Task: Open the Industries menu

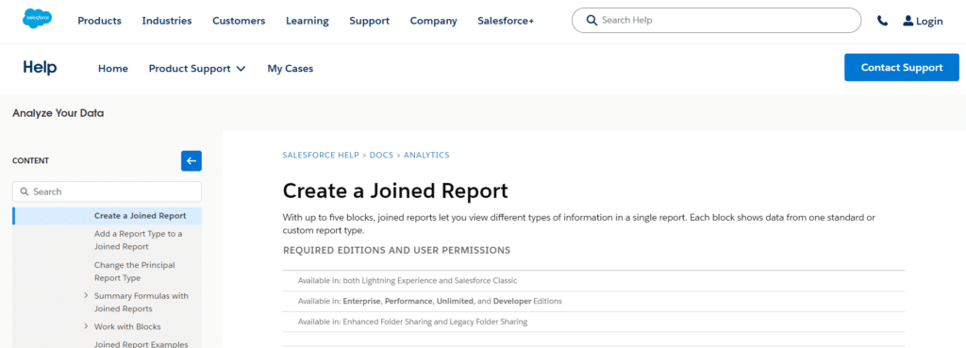Action: tap(167, 21)
